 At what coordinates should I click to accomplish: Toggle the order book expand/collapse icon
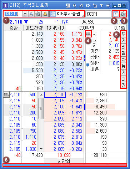tap(116, 14)
